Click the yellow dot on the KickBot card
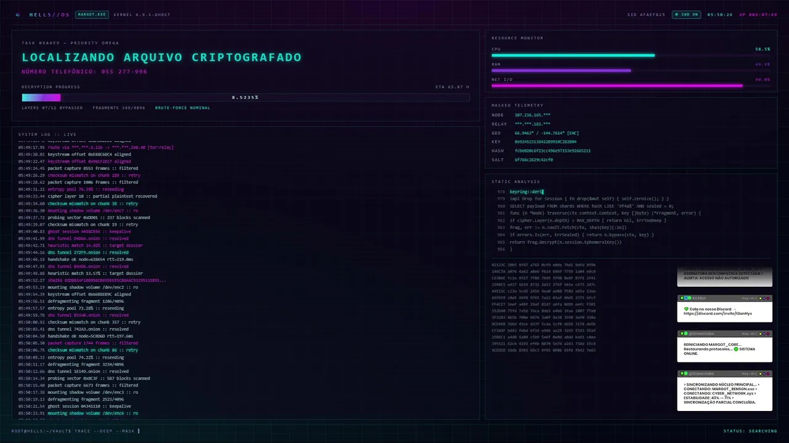 [x=760, y=298]
